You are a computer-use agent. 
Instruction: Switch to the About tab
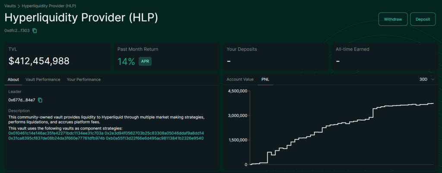click(13, 80)
